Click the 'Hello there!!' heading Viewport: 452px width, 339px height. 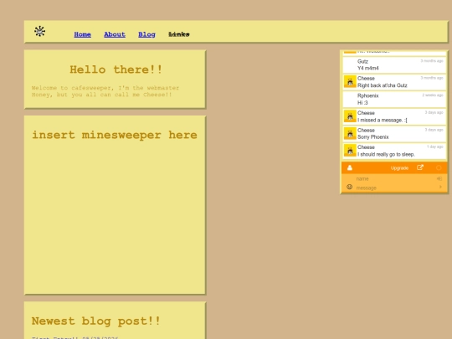click(x=116, y=69)
